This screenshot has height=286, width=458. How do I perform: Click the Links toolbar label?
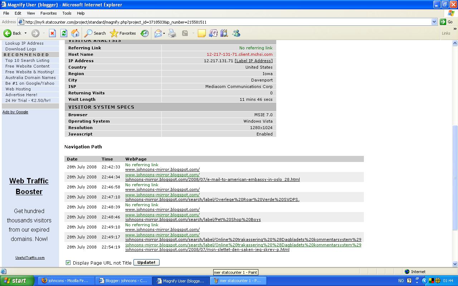[x=446, y=33]
